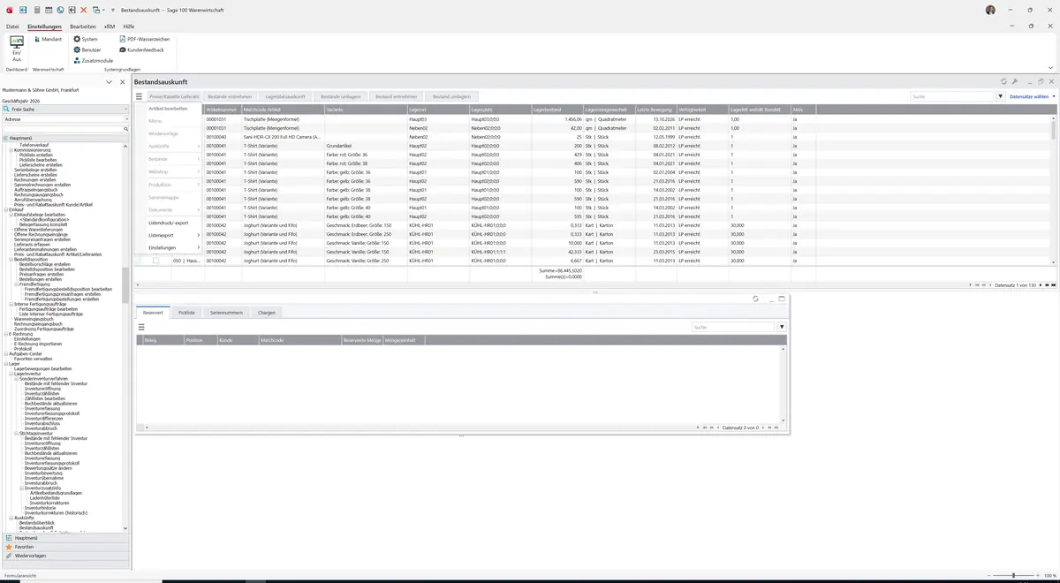Sort by the Lagerbestand column header
This screenshot has height=583, width=1060.
557,109
